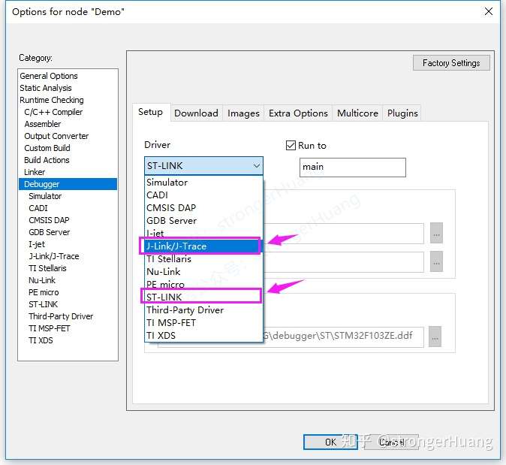The image size is (506, 465).
Task: Choose TI MSP-FET in the Driver dropdown list
Action: tap(203, 322)
